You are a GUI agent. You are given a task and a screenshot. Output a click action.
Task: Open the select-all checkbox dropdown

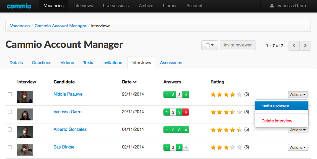coord(209,45)
